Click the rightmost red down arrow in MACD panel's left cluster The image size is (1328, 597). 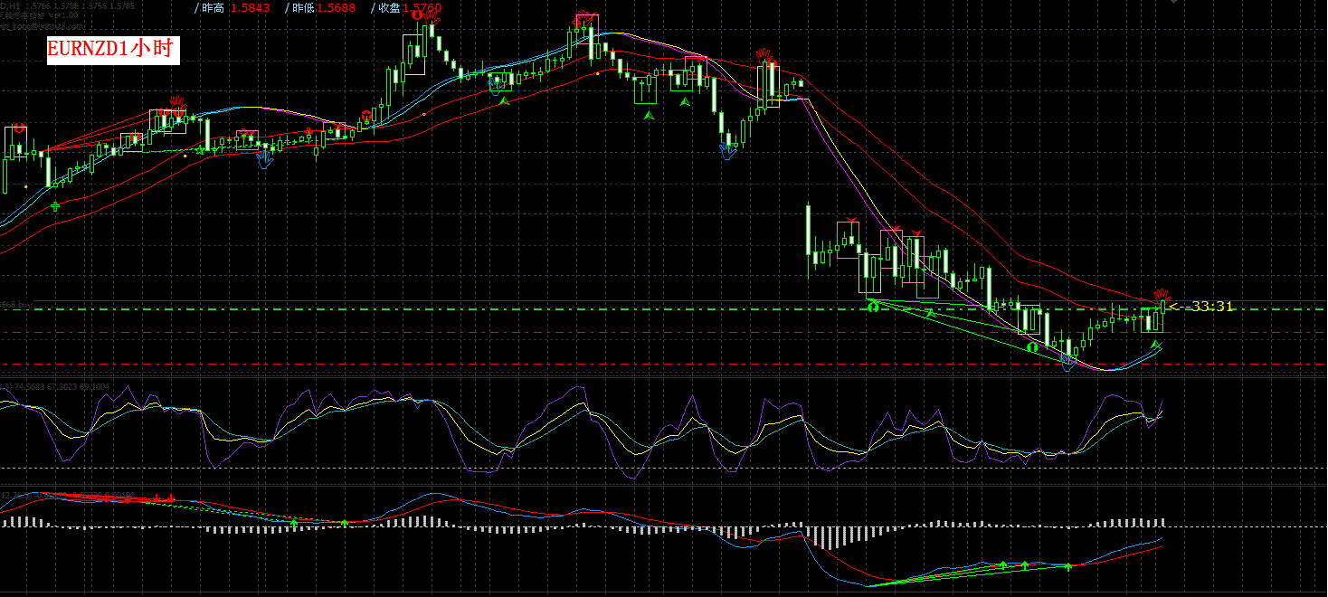pyautogui.click(x=170, y=497)
